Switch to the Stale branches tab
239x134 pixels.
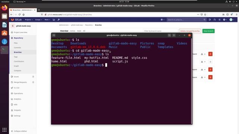[x=79, y=31]
